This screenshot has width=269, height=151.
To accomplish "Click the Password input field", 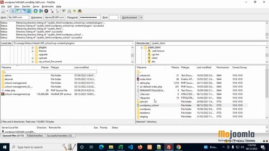I will pos(90,18).
